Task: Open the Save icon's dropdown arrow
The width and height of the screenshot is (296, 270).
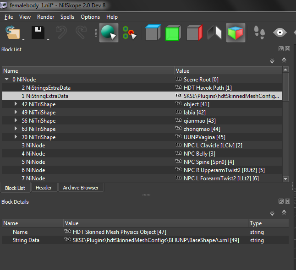Action: (48, 39)
